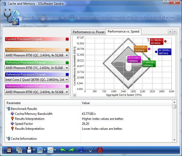Open the save icon dropdown arrow
The image size is (182, 156).
(34, 150)
